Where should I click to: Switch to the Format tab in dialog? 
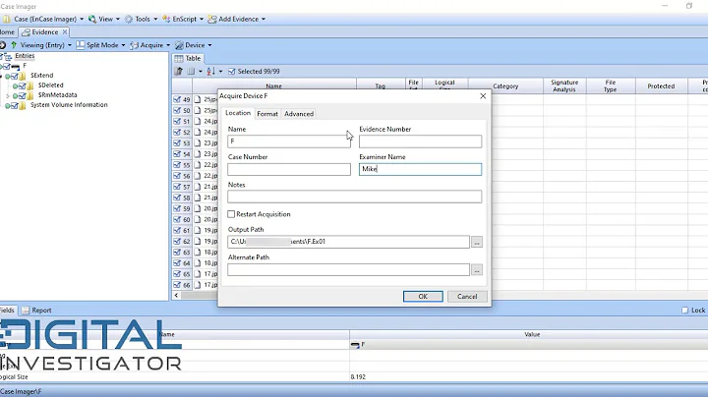pyautogui.click(x=267, y=114)
